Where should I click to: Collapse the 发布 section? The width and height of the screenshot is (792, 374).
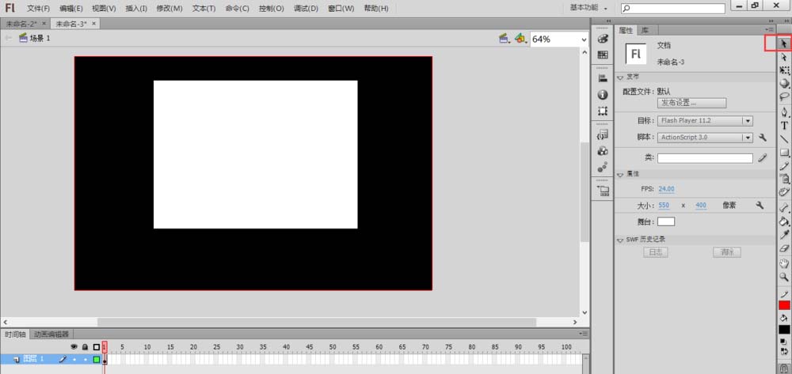click(x=620, y=77)
